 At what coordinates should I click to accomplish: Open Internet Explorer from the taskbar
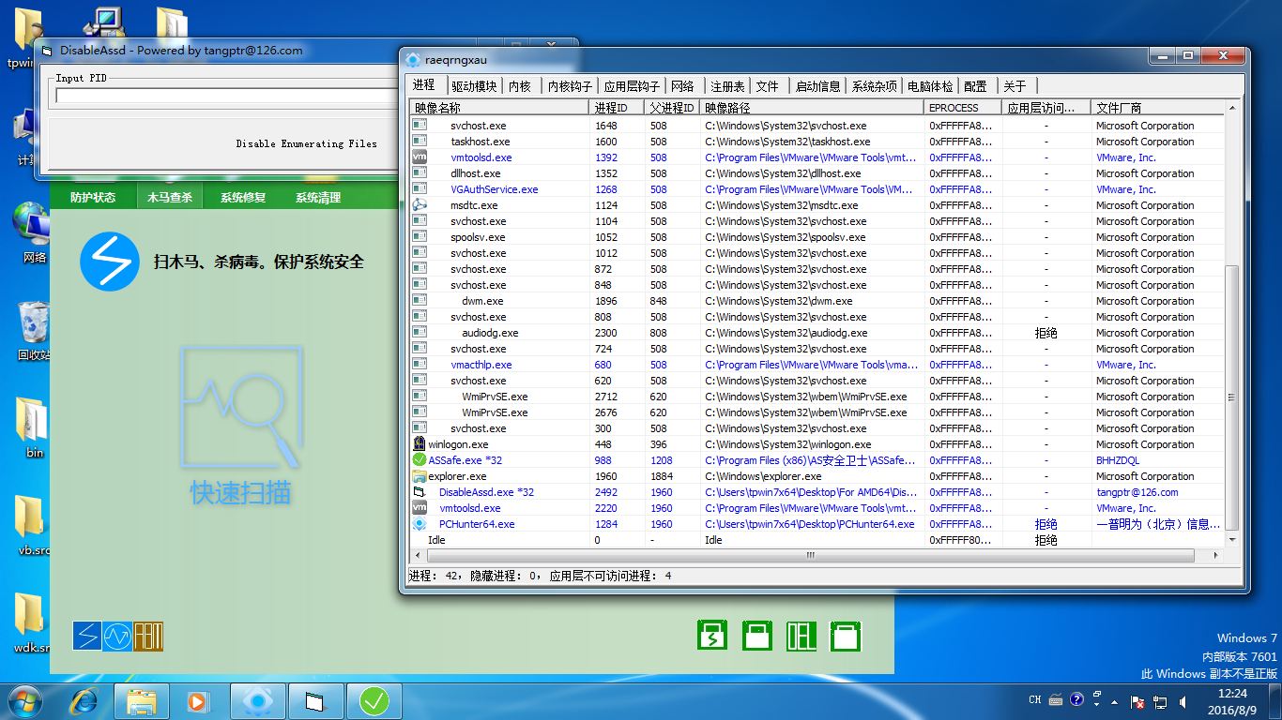click(x=84, y=701)
